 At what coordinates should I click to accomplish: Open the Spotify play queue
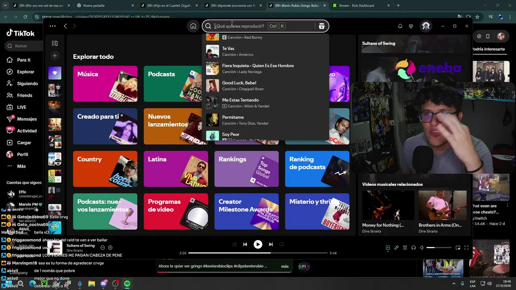pos(405,248)
